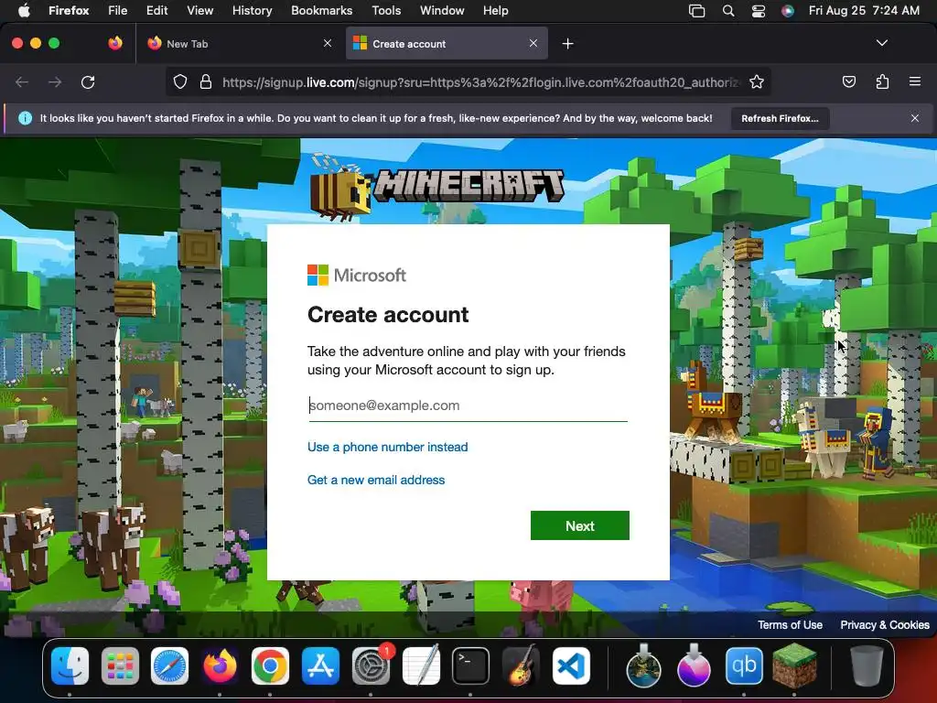Viewport: 937px width, 703px height.
Task: Click the Refresh Firefox… button
Action: point(780,118)
